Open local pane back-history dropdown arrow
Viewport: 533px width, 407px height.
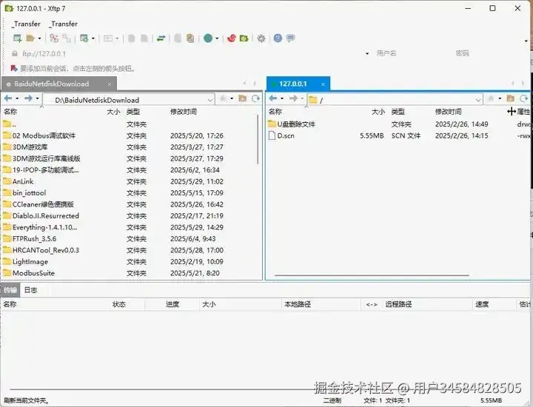click(17, 98)
